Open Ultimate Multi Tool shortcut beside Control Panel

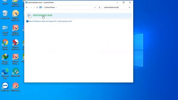(x=16, y=30)
